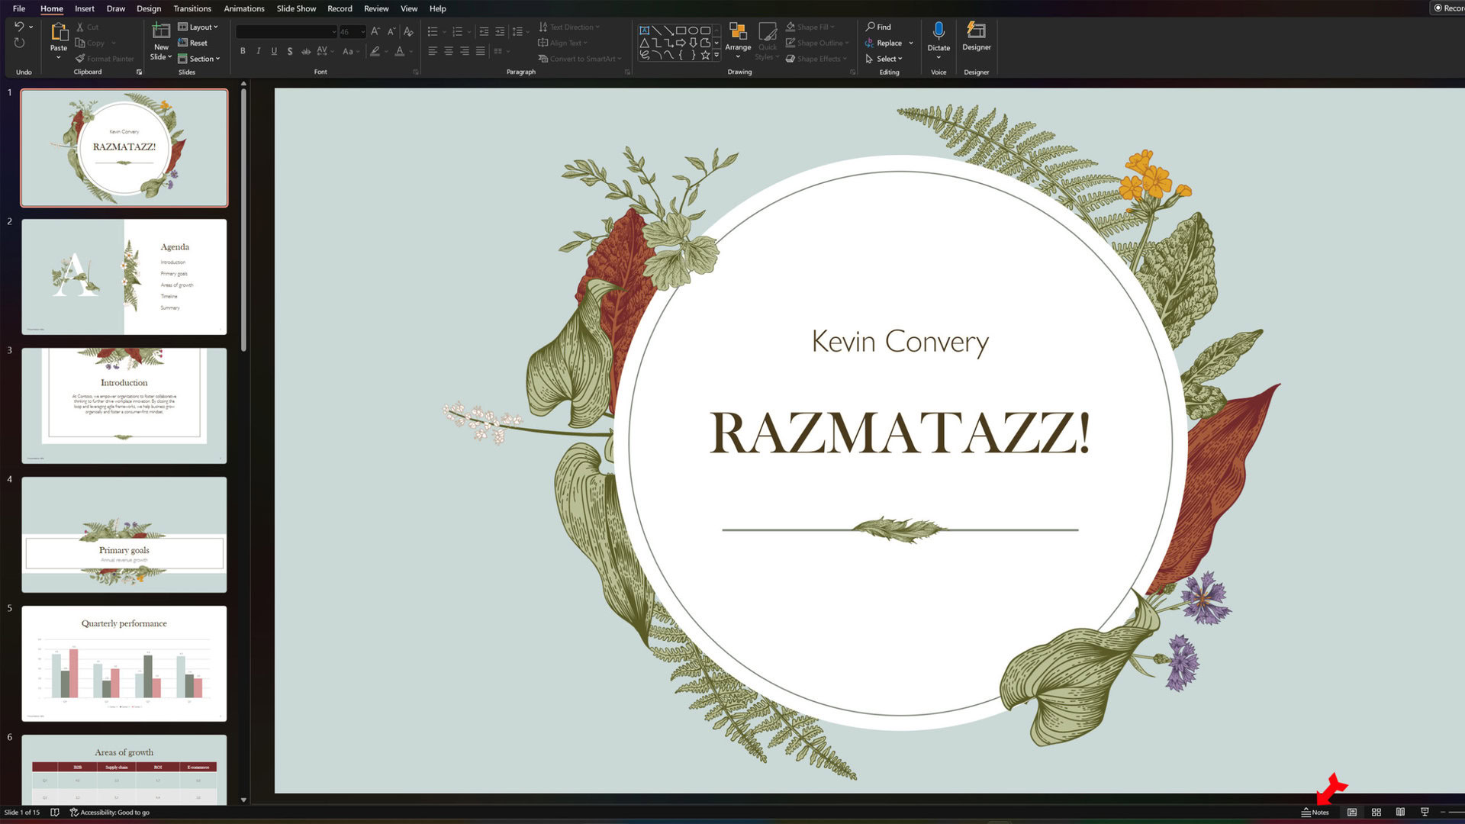Click the Designer icon in the ribbon
This screenshot has height=824, width=1465.
tap(976, 31)
